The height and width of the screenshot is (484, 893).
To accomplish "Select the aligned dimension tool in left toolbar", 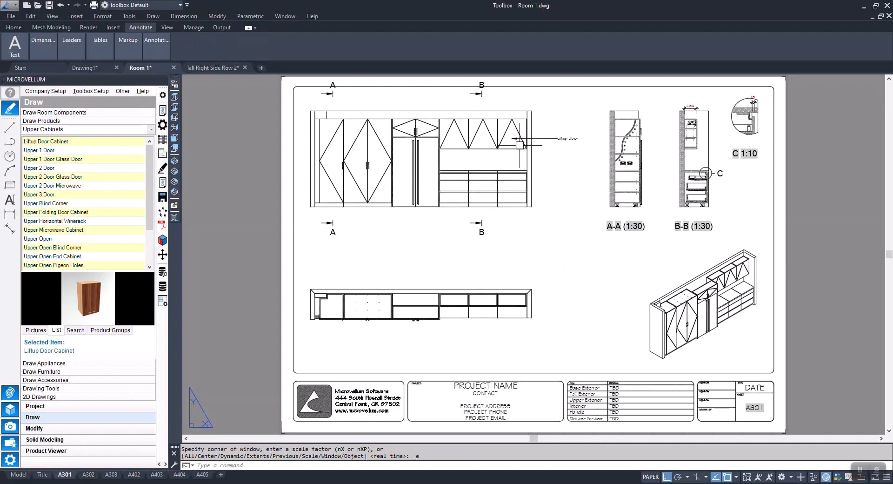I will click(x=10, y=229).
